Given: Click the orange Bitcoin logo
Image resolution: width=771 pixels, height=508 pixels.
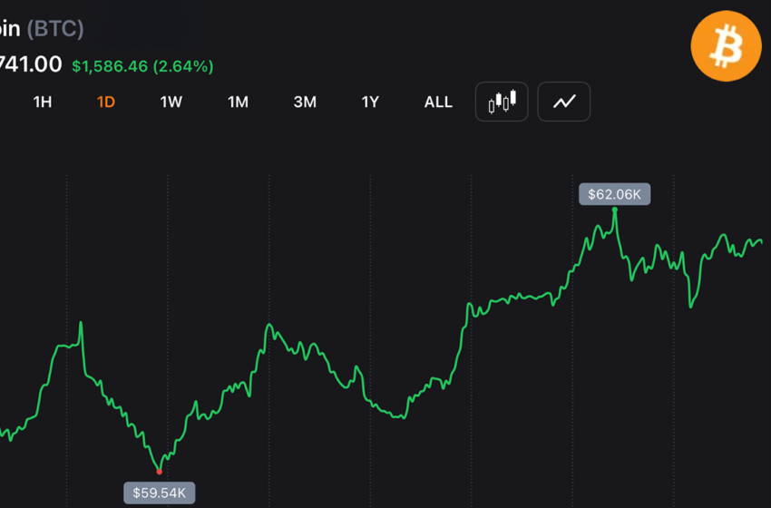Looking at the screenshot, I should (x=726, y=46).
